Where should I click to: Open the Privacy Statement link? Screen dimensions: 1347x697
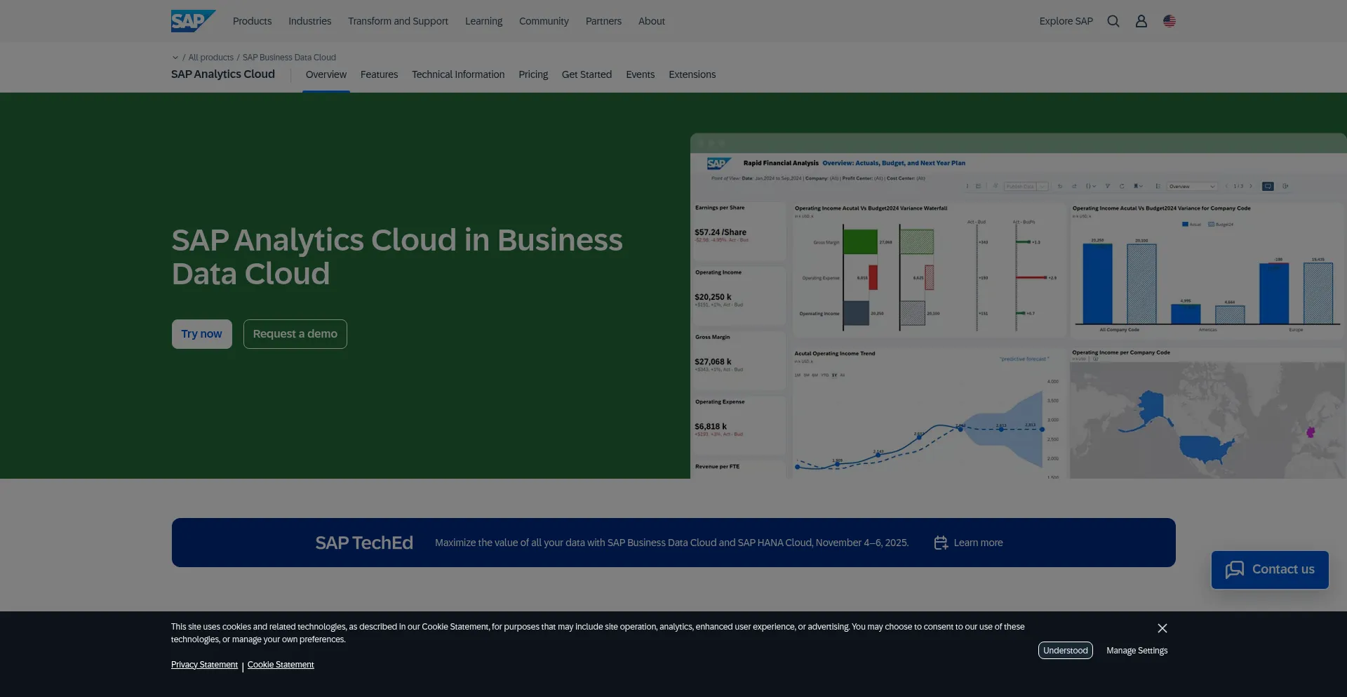[x=204, y=665]
